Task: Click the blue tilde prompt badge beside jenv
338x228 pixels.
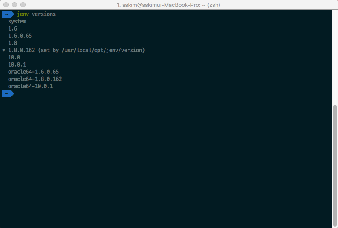Action: (x=7, y=14)
